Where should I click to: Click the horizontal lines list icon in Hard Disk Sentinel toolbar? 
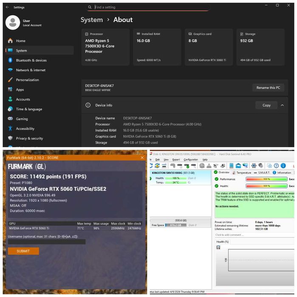(x=164, y=166)
